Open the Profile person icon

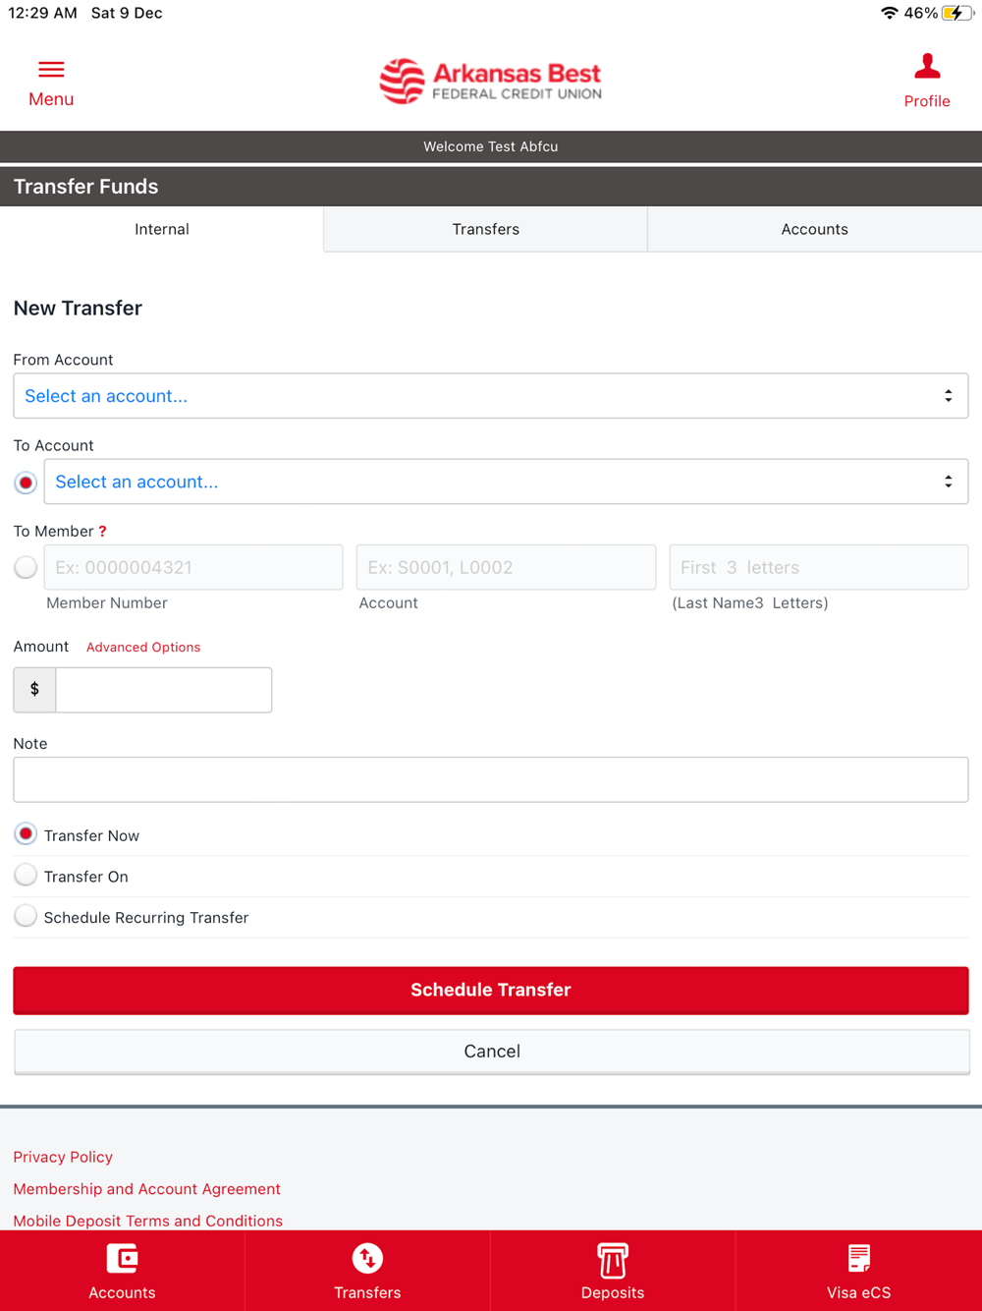[x=927, y=66]
